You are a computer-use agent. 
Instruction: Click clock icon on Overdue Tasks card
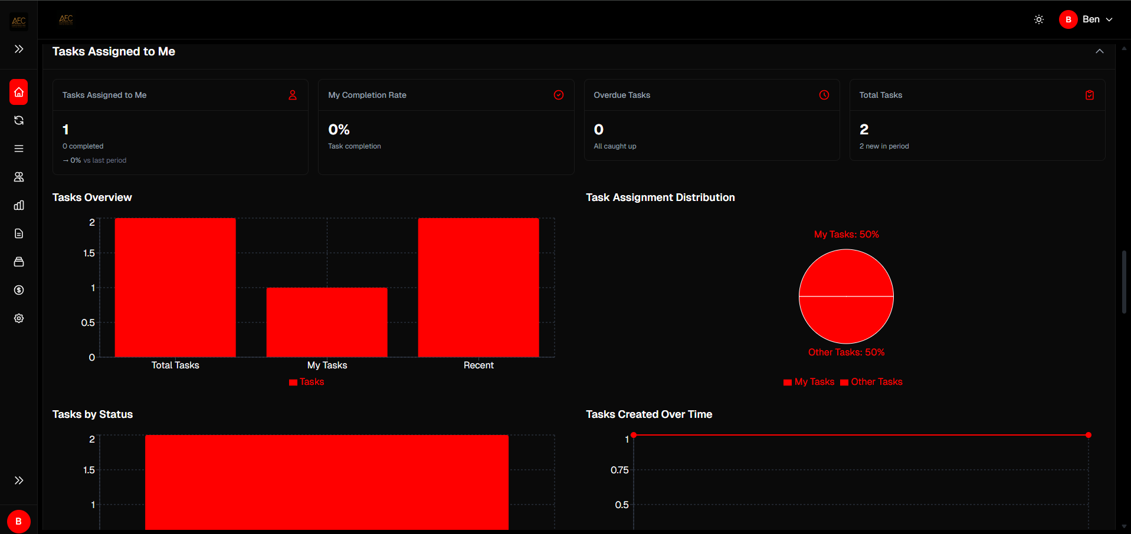tap(824, 95)
